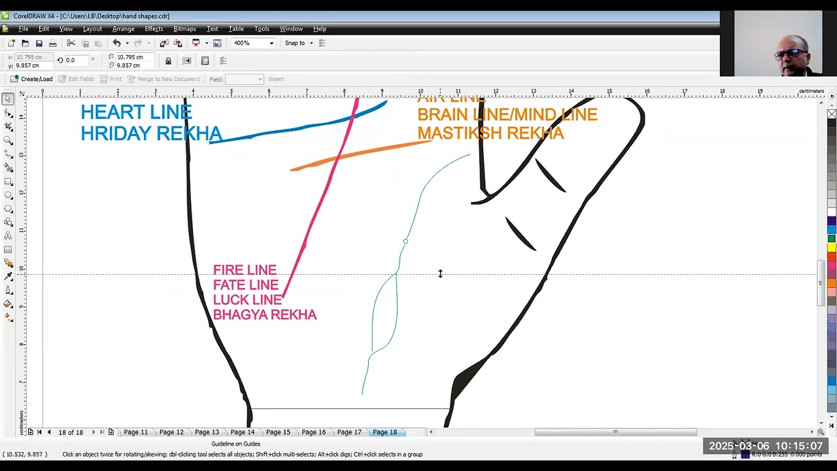Click the navigator zoom icon at corner
This screenshot has height=471, width=837.
(821, 432)
